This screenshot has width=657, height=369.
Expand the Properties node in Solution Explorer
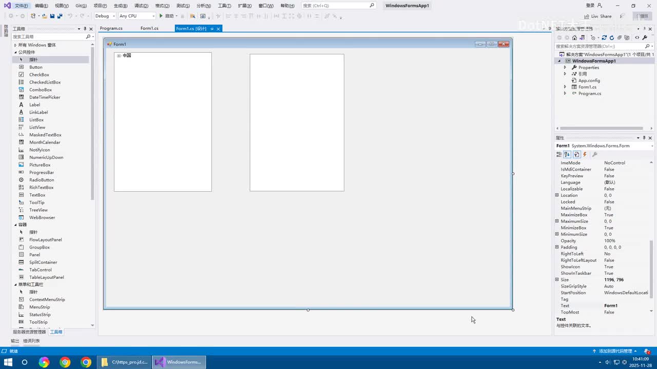565,68
